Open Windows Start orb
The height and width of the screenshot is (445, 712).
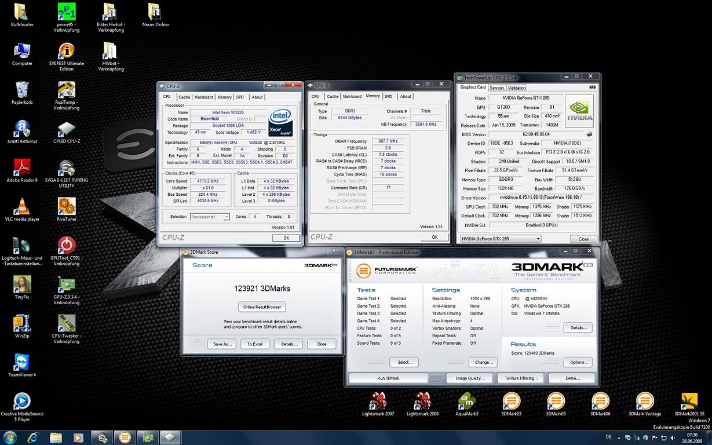(10, 437)
